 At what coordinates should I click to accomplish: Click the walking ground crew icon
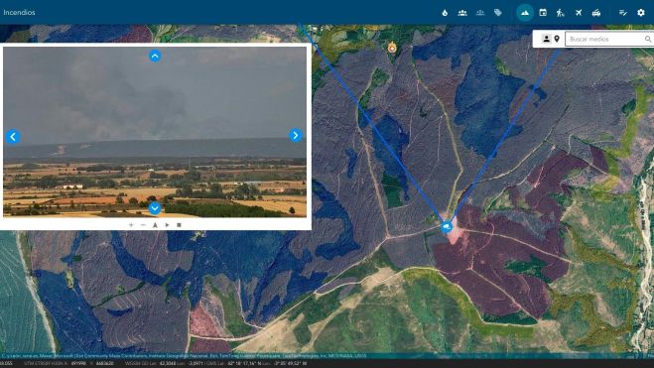(x=560, y=13)
